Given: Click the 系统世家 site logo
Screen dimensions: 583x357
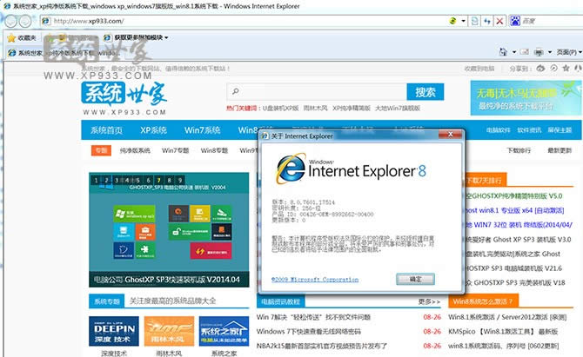Looking at the screenshot, I should click(x=124, y=98).
